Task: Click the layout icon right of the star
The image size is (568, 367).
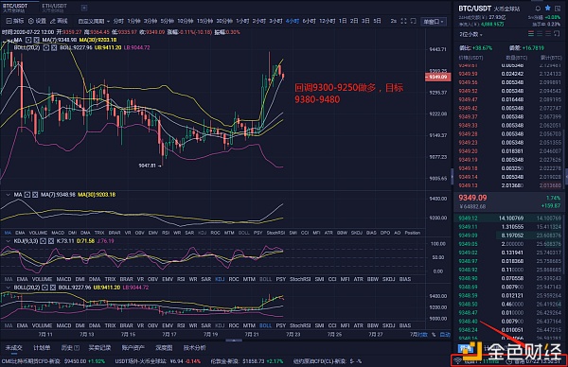Action: (558, 9)
